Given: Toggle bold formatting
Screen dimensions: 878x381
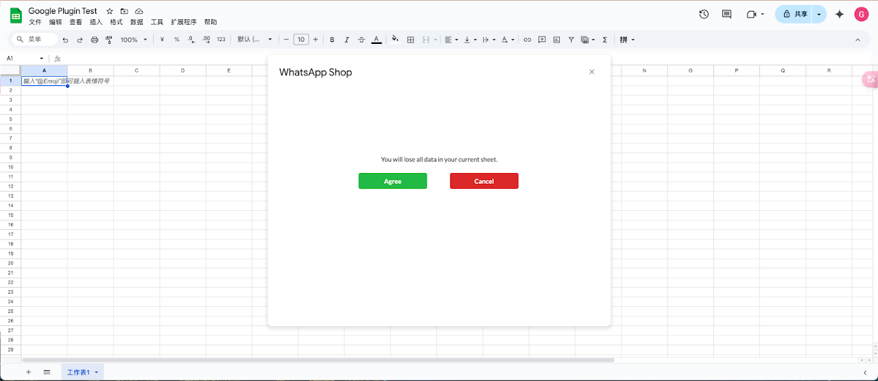Looking at the screenshot, I should (332, 40).
